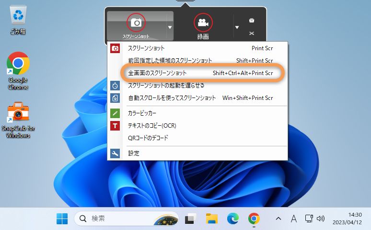Open 設定 from the SnapCrab menu

click(x=197, y=153)
